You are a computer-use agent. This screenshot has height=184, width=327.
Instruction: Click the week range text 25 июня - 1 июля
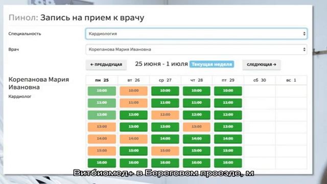point(161,64)
